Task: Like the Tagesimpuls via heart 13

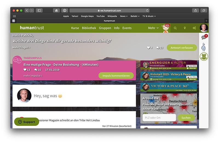Action: click(x=27, y=70)
